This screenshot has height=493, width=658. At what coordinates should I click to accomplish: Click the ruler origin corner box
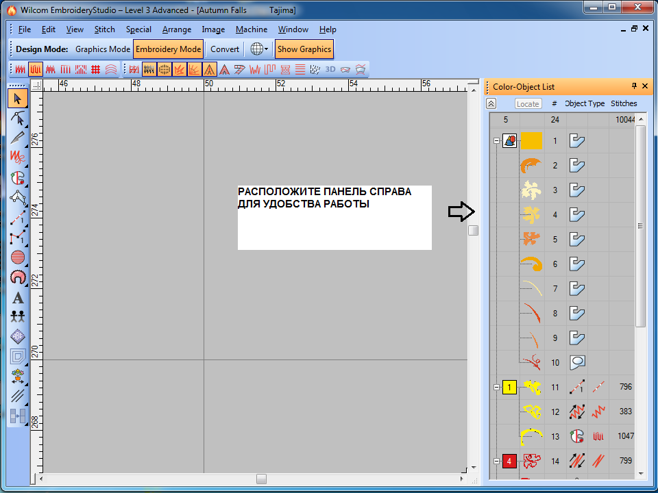36,85
